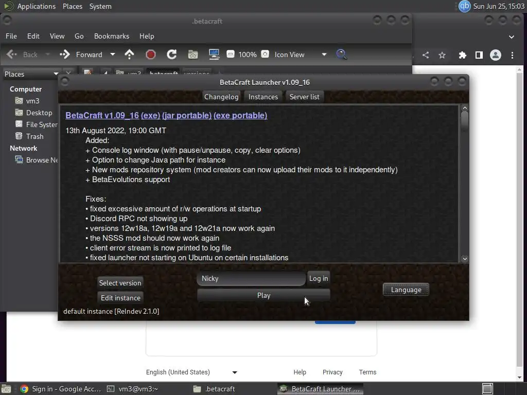
Task: Open Trash from the sidebar
Action: tap(29, 136)
